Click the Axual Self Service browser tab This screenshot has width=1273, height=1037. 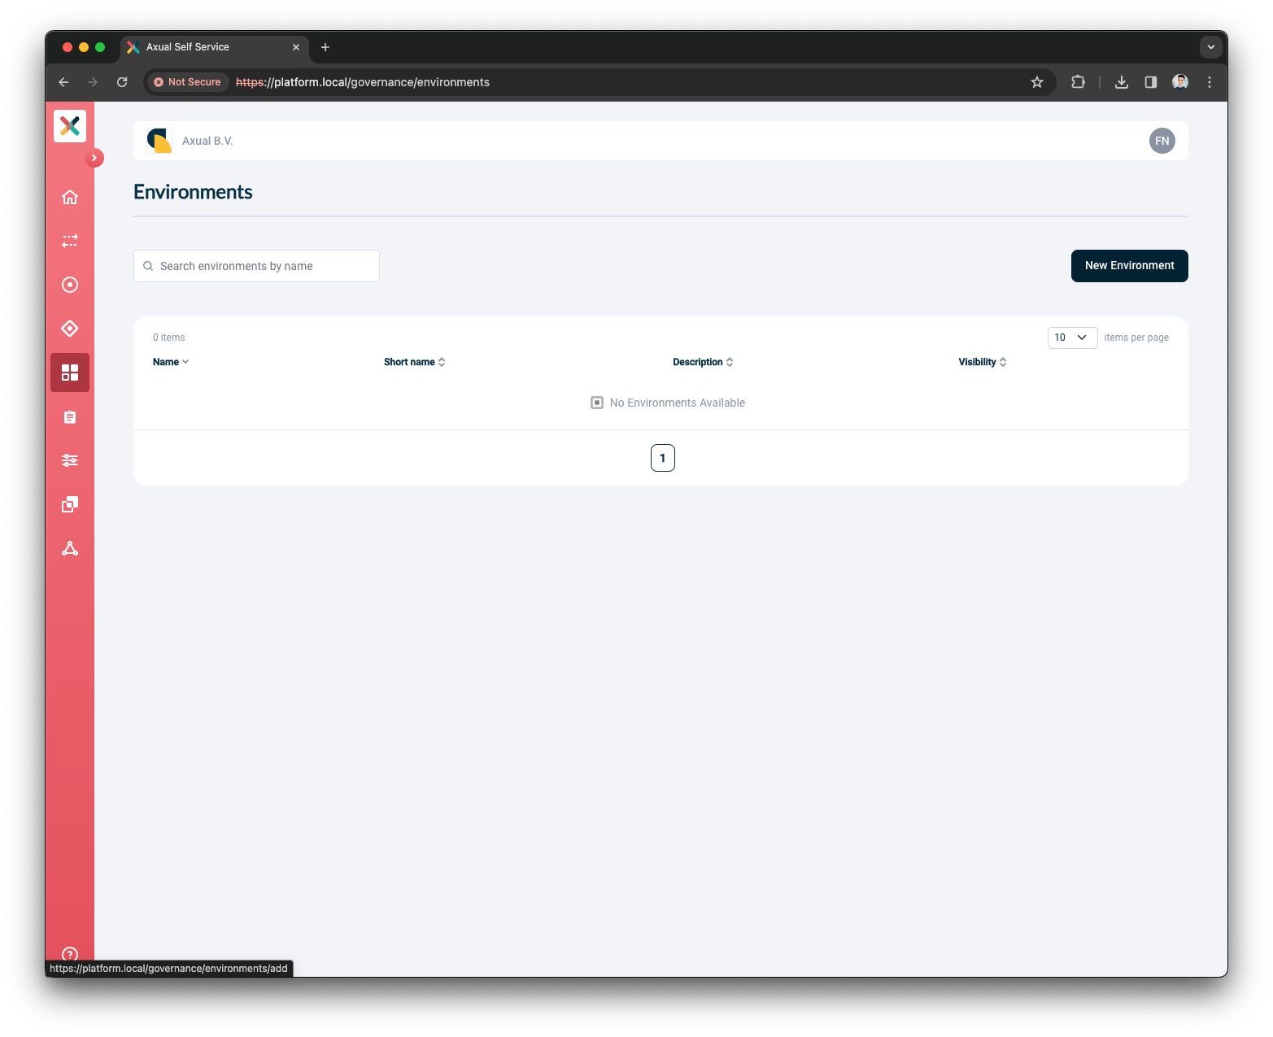tap(214, 47)
